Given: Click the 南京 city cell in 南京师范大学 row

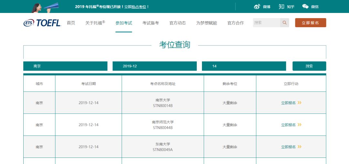Looking at the screenshot, I should [39, 125].
